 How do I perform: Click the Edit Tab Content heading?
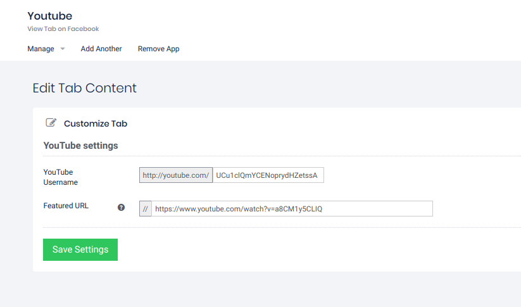pos(84,88)
